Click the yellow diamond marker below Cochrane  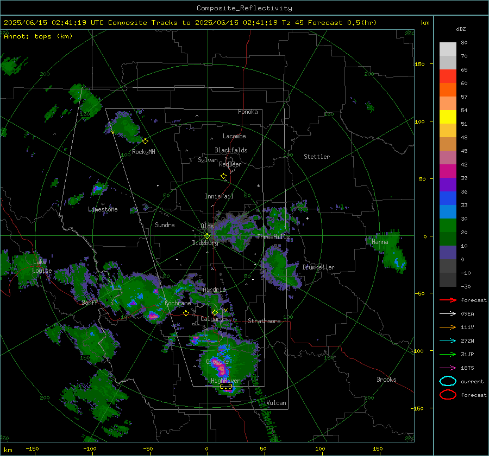(x=186, y=313)
